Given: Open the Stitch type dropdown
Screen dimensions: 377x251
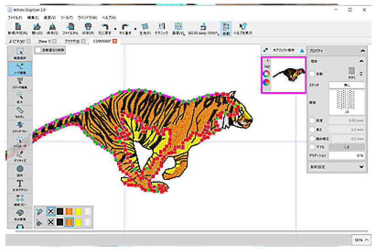Looking at the screenshot, I should tap(347, 85).
